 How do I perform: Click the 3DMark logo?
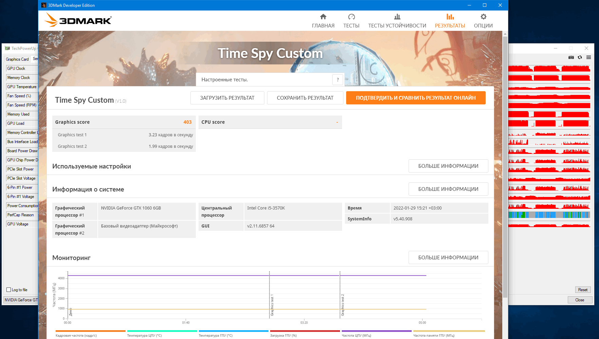(78, 20)
